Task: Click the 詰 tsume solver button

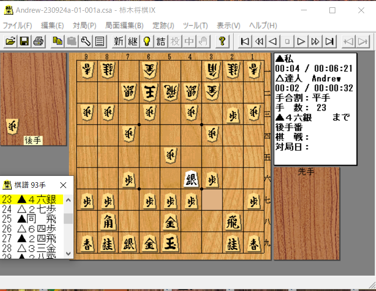Action: (x=160, y=42)
